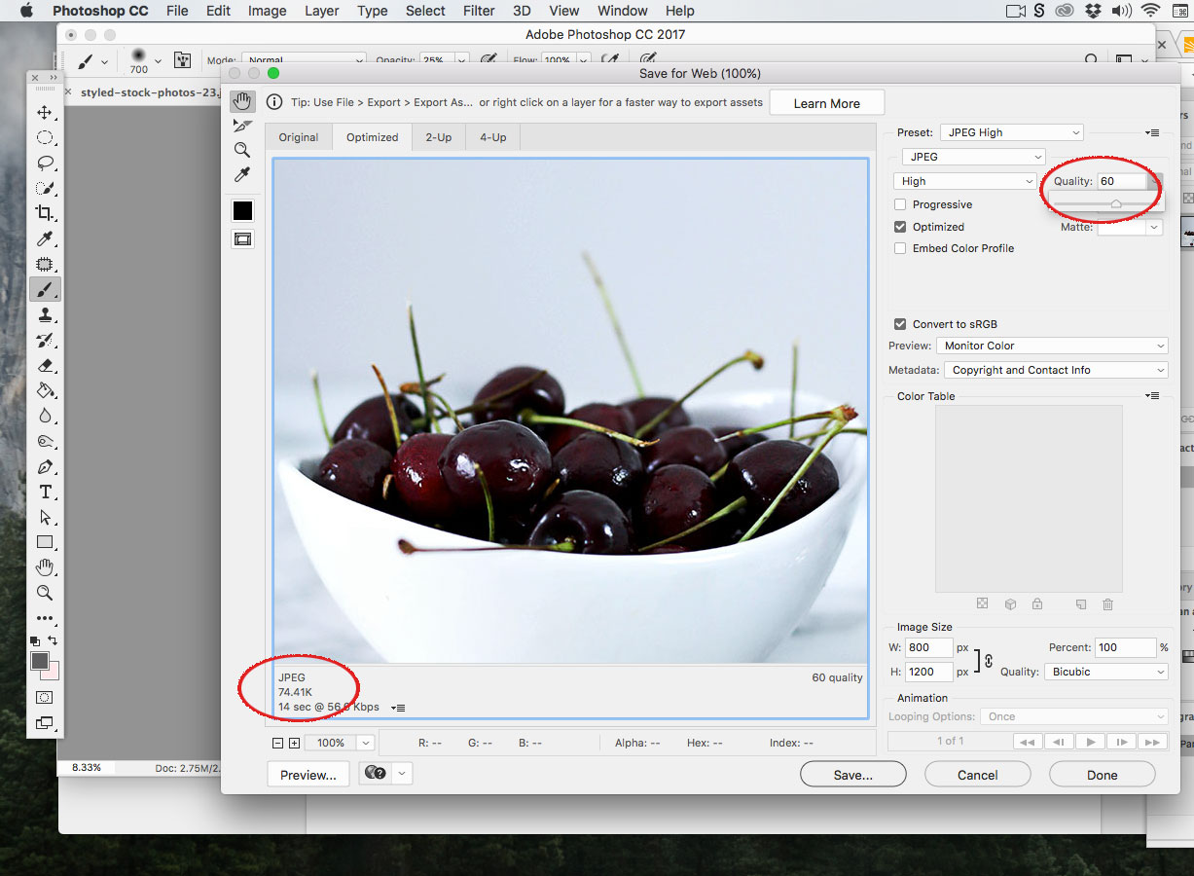Viewport: 1194px width, 876px height.
Task: Click the trash icon under Color Table
Action: (1107, 604)
